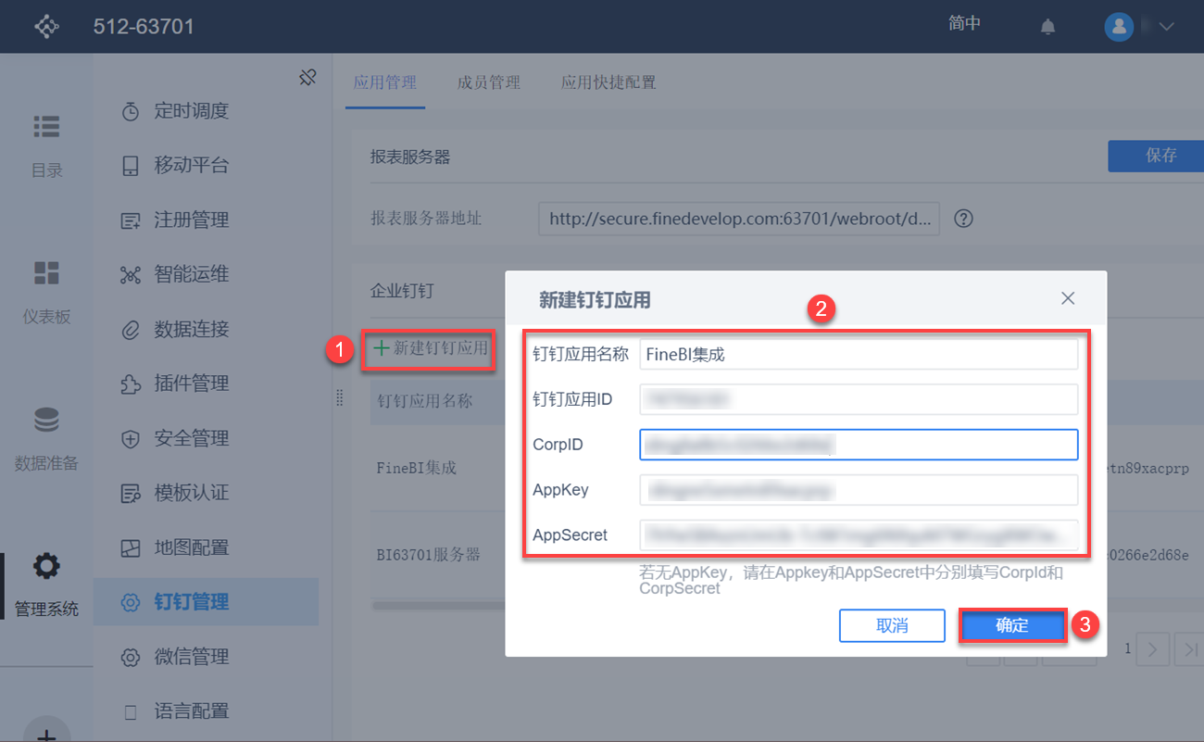Viewport: 1204px width, 742px height.
Task: Switch to the 应用管理 tab
Action: [385, 82]
